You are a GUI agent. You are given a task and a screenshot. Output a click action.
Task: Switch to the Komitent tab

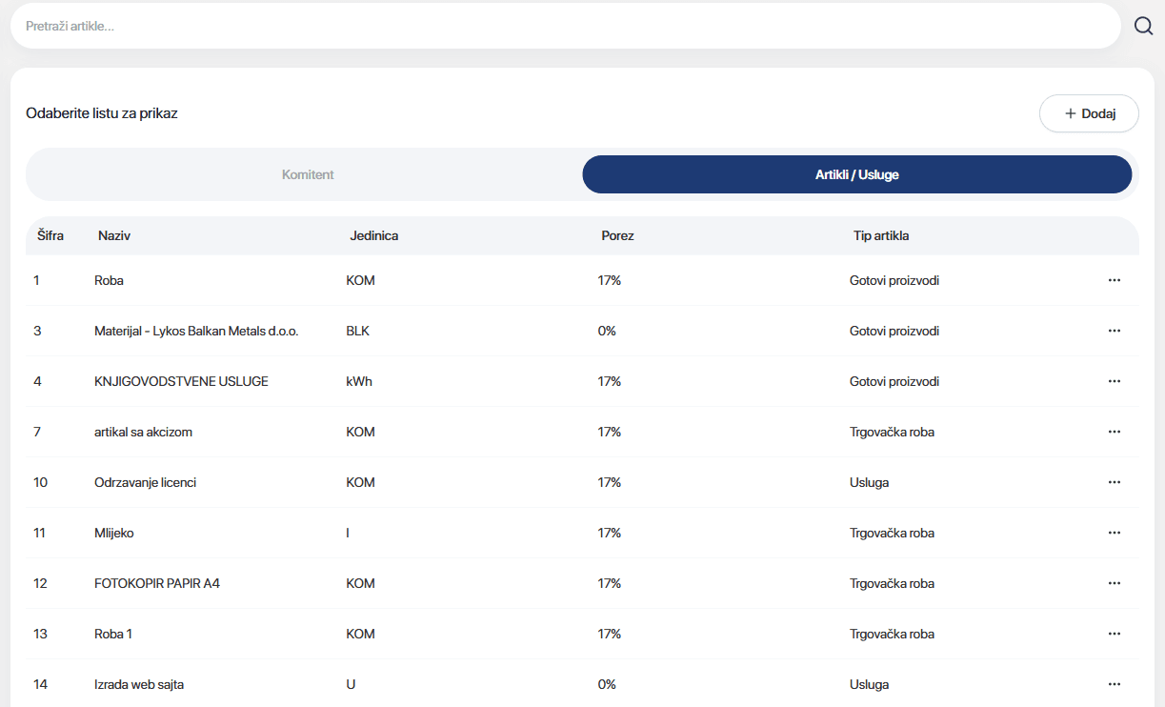(x=307, y=174)
